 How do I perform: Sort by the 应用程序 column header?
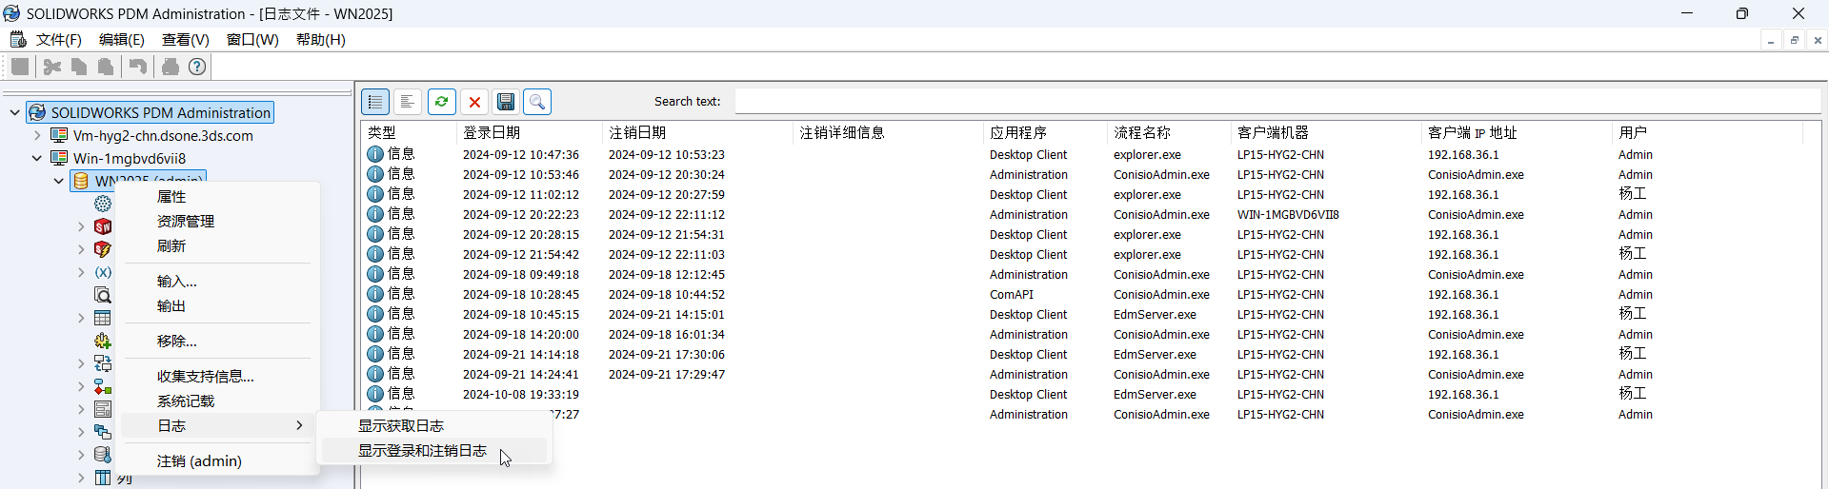(1045, 133)
